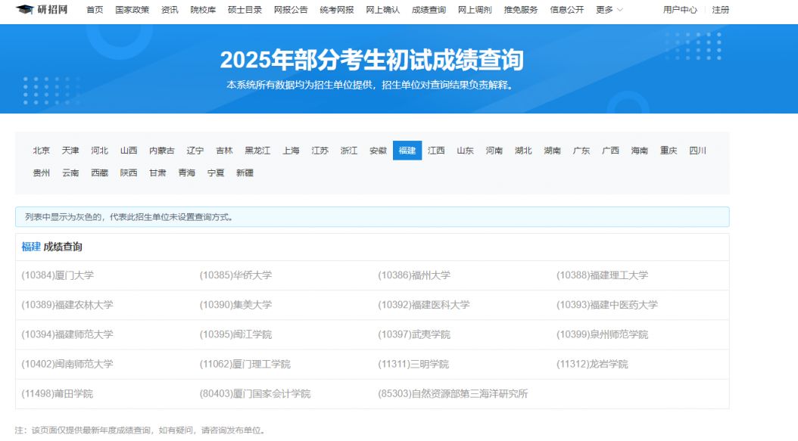Open 用户中心 link
This screenshot has height=441, width=798.
point(680,10)
